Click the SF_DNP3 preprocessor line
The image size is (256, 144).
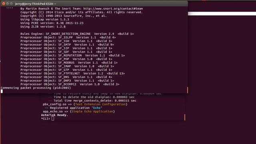[x=67, y=81]
